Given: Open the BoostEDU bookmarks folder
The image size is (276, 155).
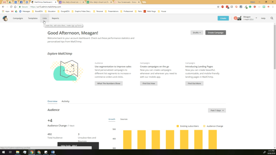Looking at the screenshot, I should click(38, 11).
